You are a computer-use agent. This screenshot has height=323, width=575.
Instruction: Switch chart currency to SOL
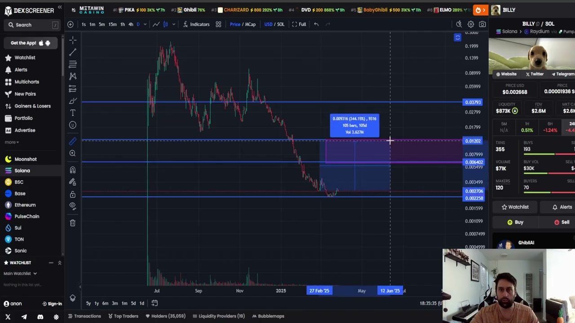[281, 24]
